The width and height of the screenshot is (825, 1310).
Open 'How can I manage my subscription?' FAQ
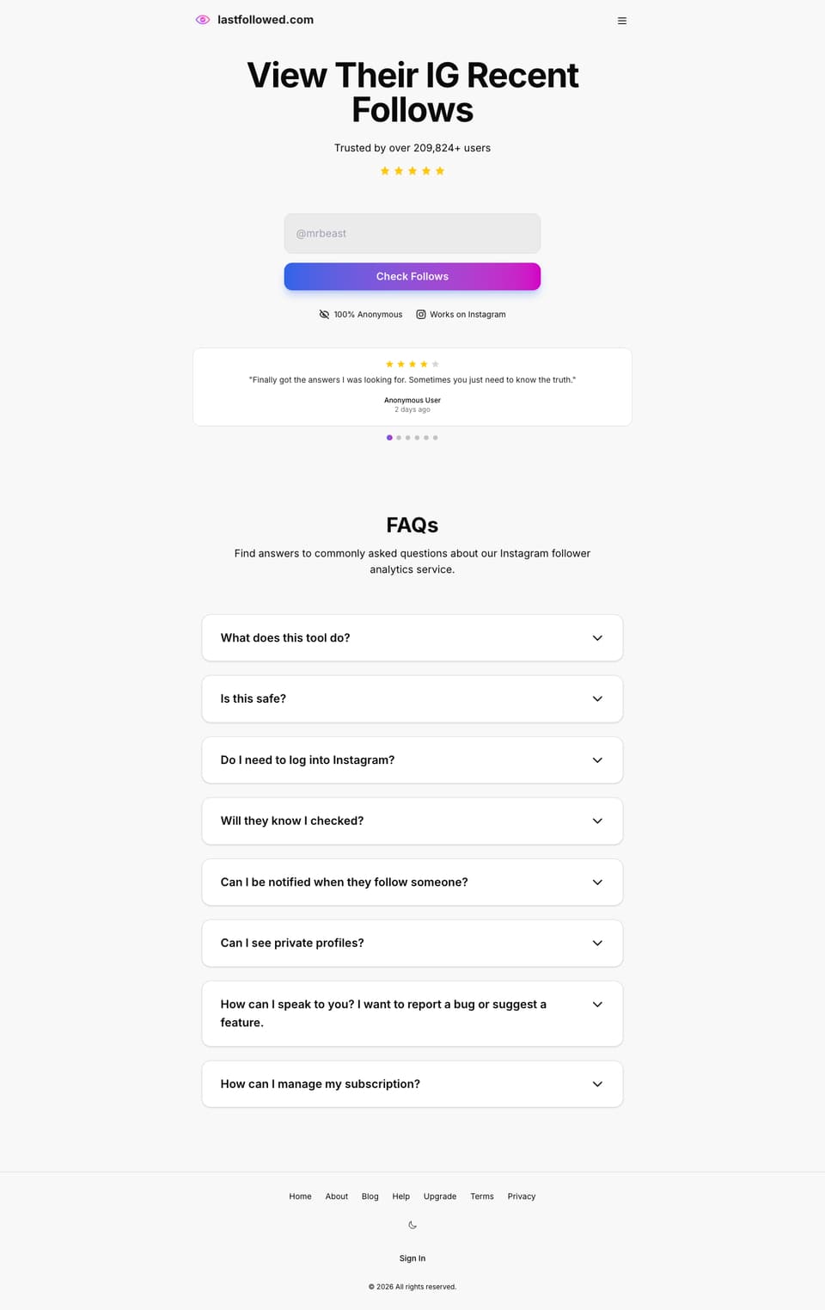(x=412, y=1084)
